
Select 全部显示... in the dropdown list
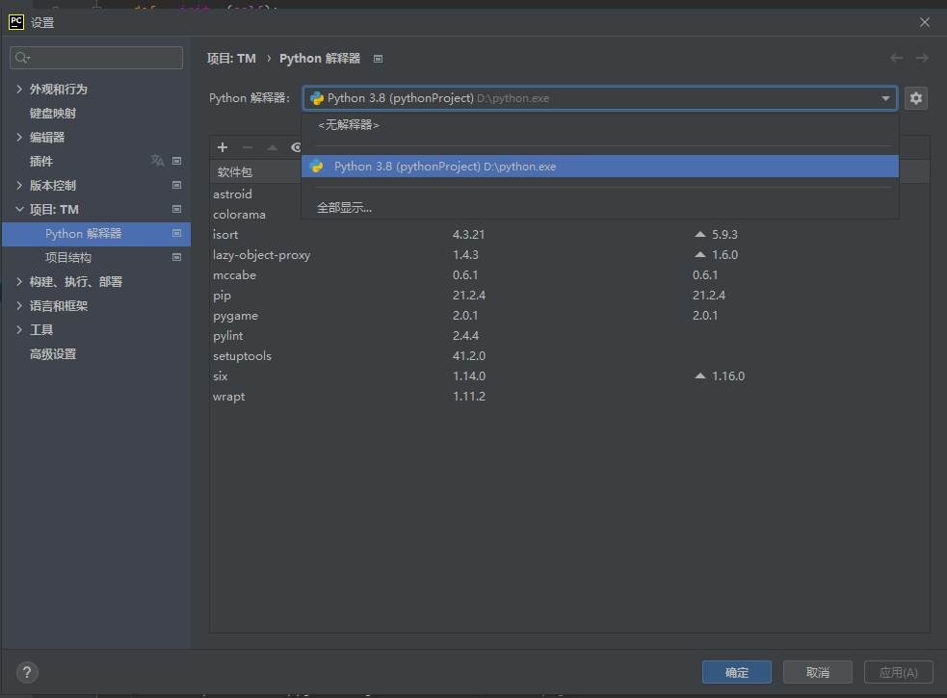(600, 208)
